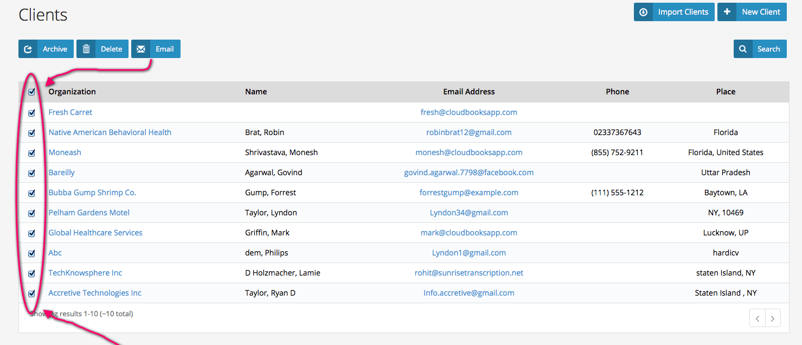Go to next page arrow

[773, 318]
